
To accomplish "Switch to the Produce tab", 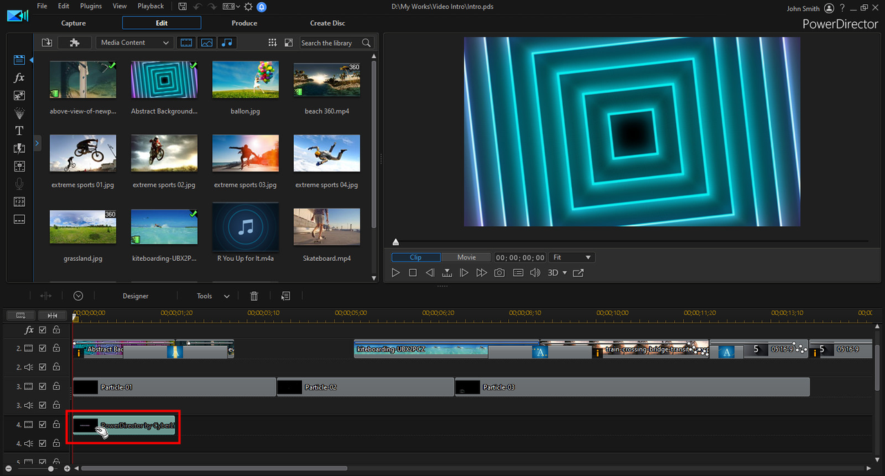I will 244,23.
